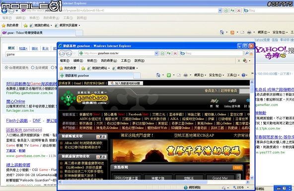Click the mail icon in Yahoo window command bar
Screen dimensions: 294x191
242,32
